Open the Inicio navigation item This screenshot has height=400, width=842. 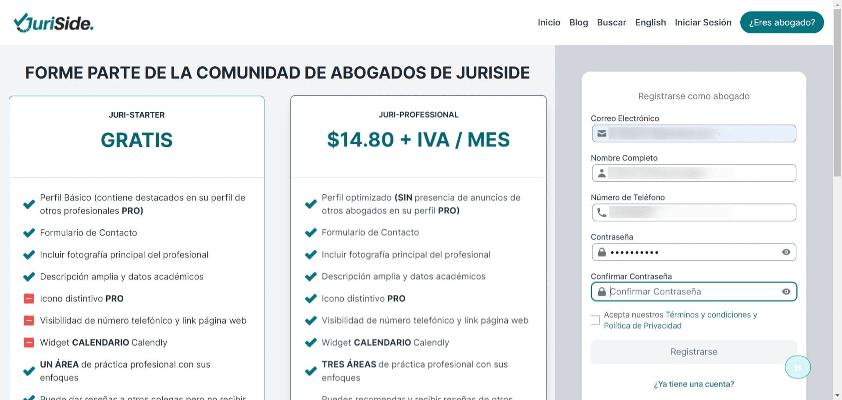[549, 22]
